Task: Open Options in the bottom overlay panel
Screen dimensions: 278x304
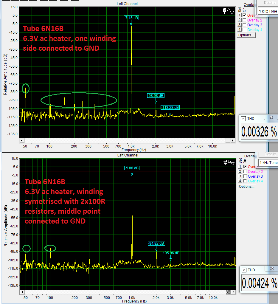Action: [x=247, y=187]
